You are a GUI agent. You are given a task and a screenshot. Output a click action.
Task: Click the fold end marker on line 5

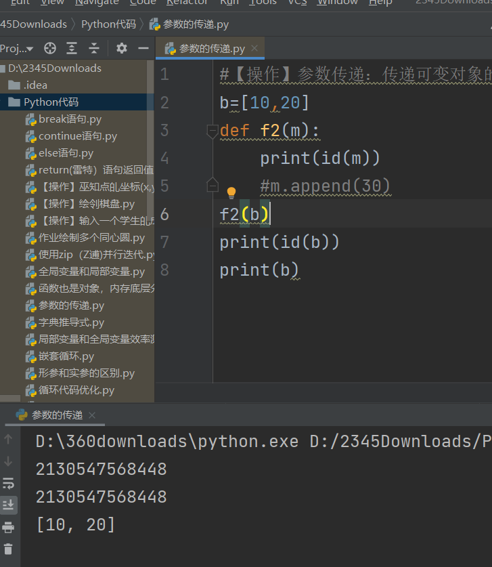[212, 185]
